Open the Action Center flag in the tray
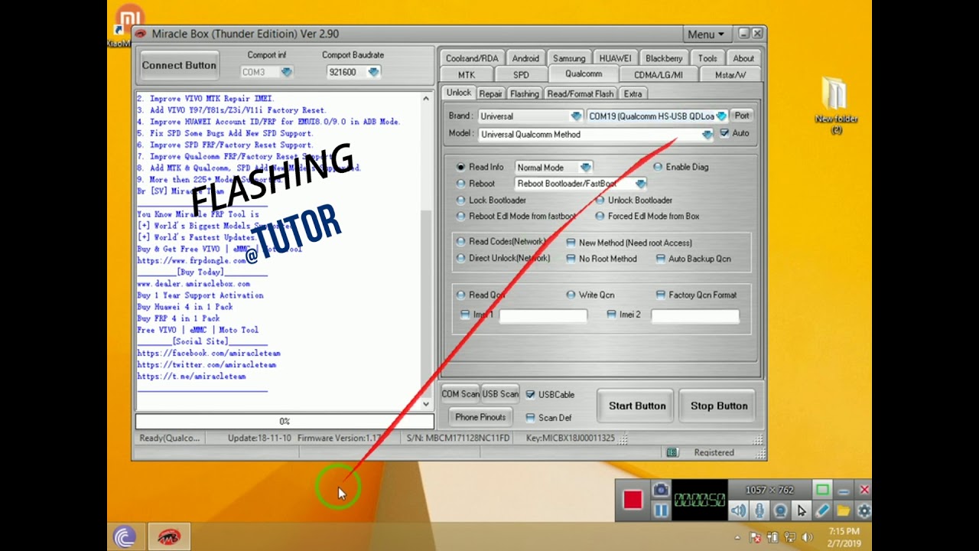This screenshot has width=979, height=551. tap(756, 537)
